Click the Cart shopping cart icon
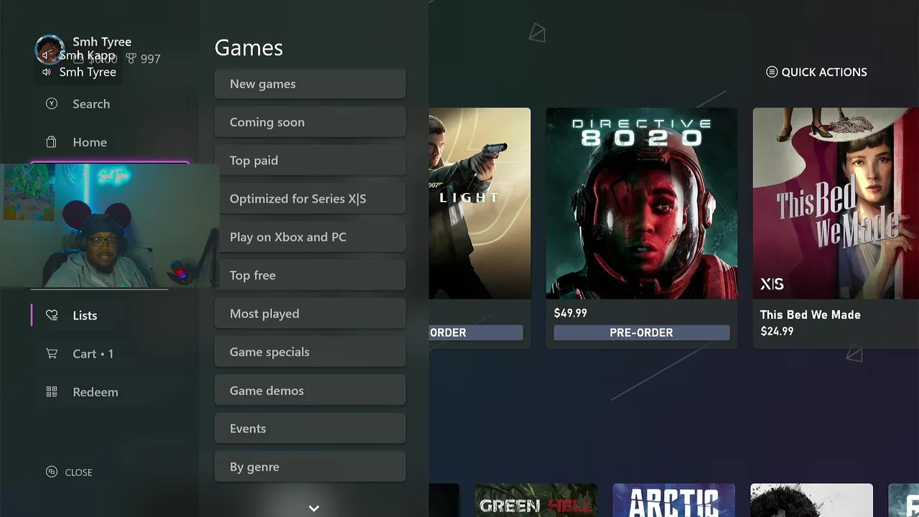This screenshot has height=517, width=919. coord(52,353)
